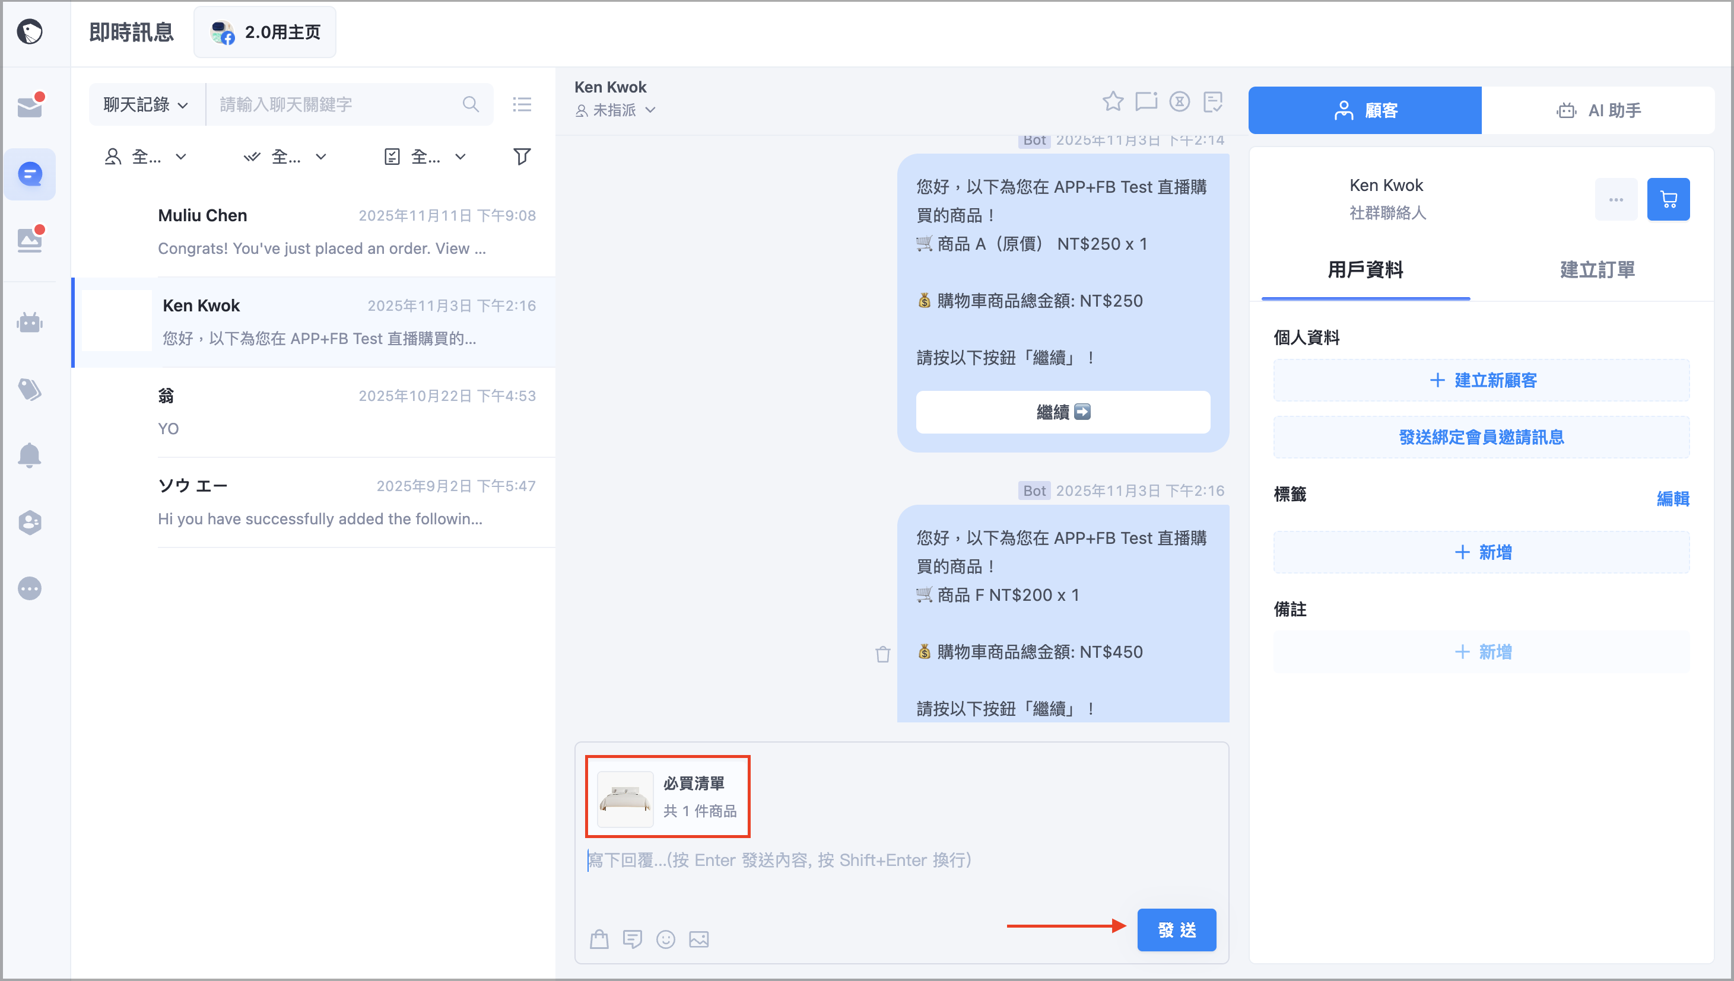Star the Ken Kwok conversation

pos(1113,102)
